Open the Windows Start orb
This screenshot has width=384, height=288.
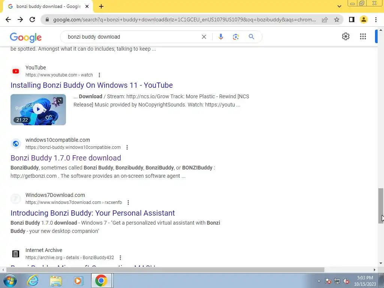(x=10, y=280)
